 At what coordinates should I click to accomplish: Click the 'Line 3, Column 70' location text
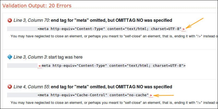[31, 20]
